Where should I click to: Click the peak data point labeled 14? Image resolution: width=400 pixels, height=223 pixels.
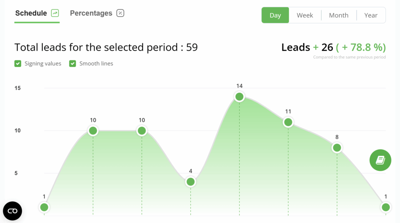(239, 97)
